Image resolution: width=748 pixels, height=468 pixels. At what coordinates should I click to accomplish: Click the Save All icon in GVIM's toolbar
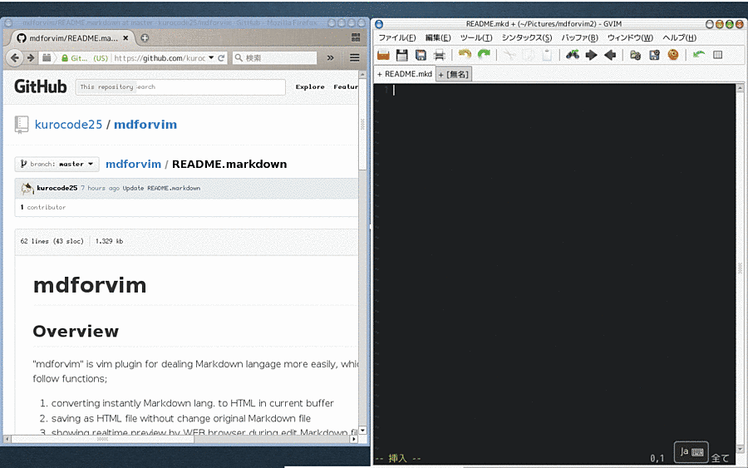pos(421,56)
